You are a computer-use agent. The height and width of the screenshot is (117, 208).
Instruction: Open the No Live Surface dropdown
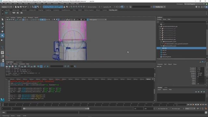[92, 7]
